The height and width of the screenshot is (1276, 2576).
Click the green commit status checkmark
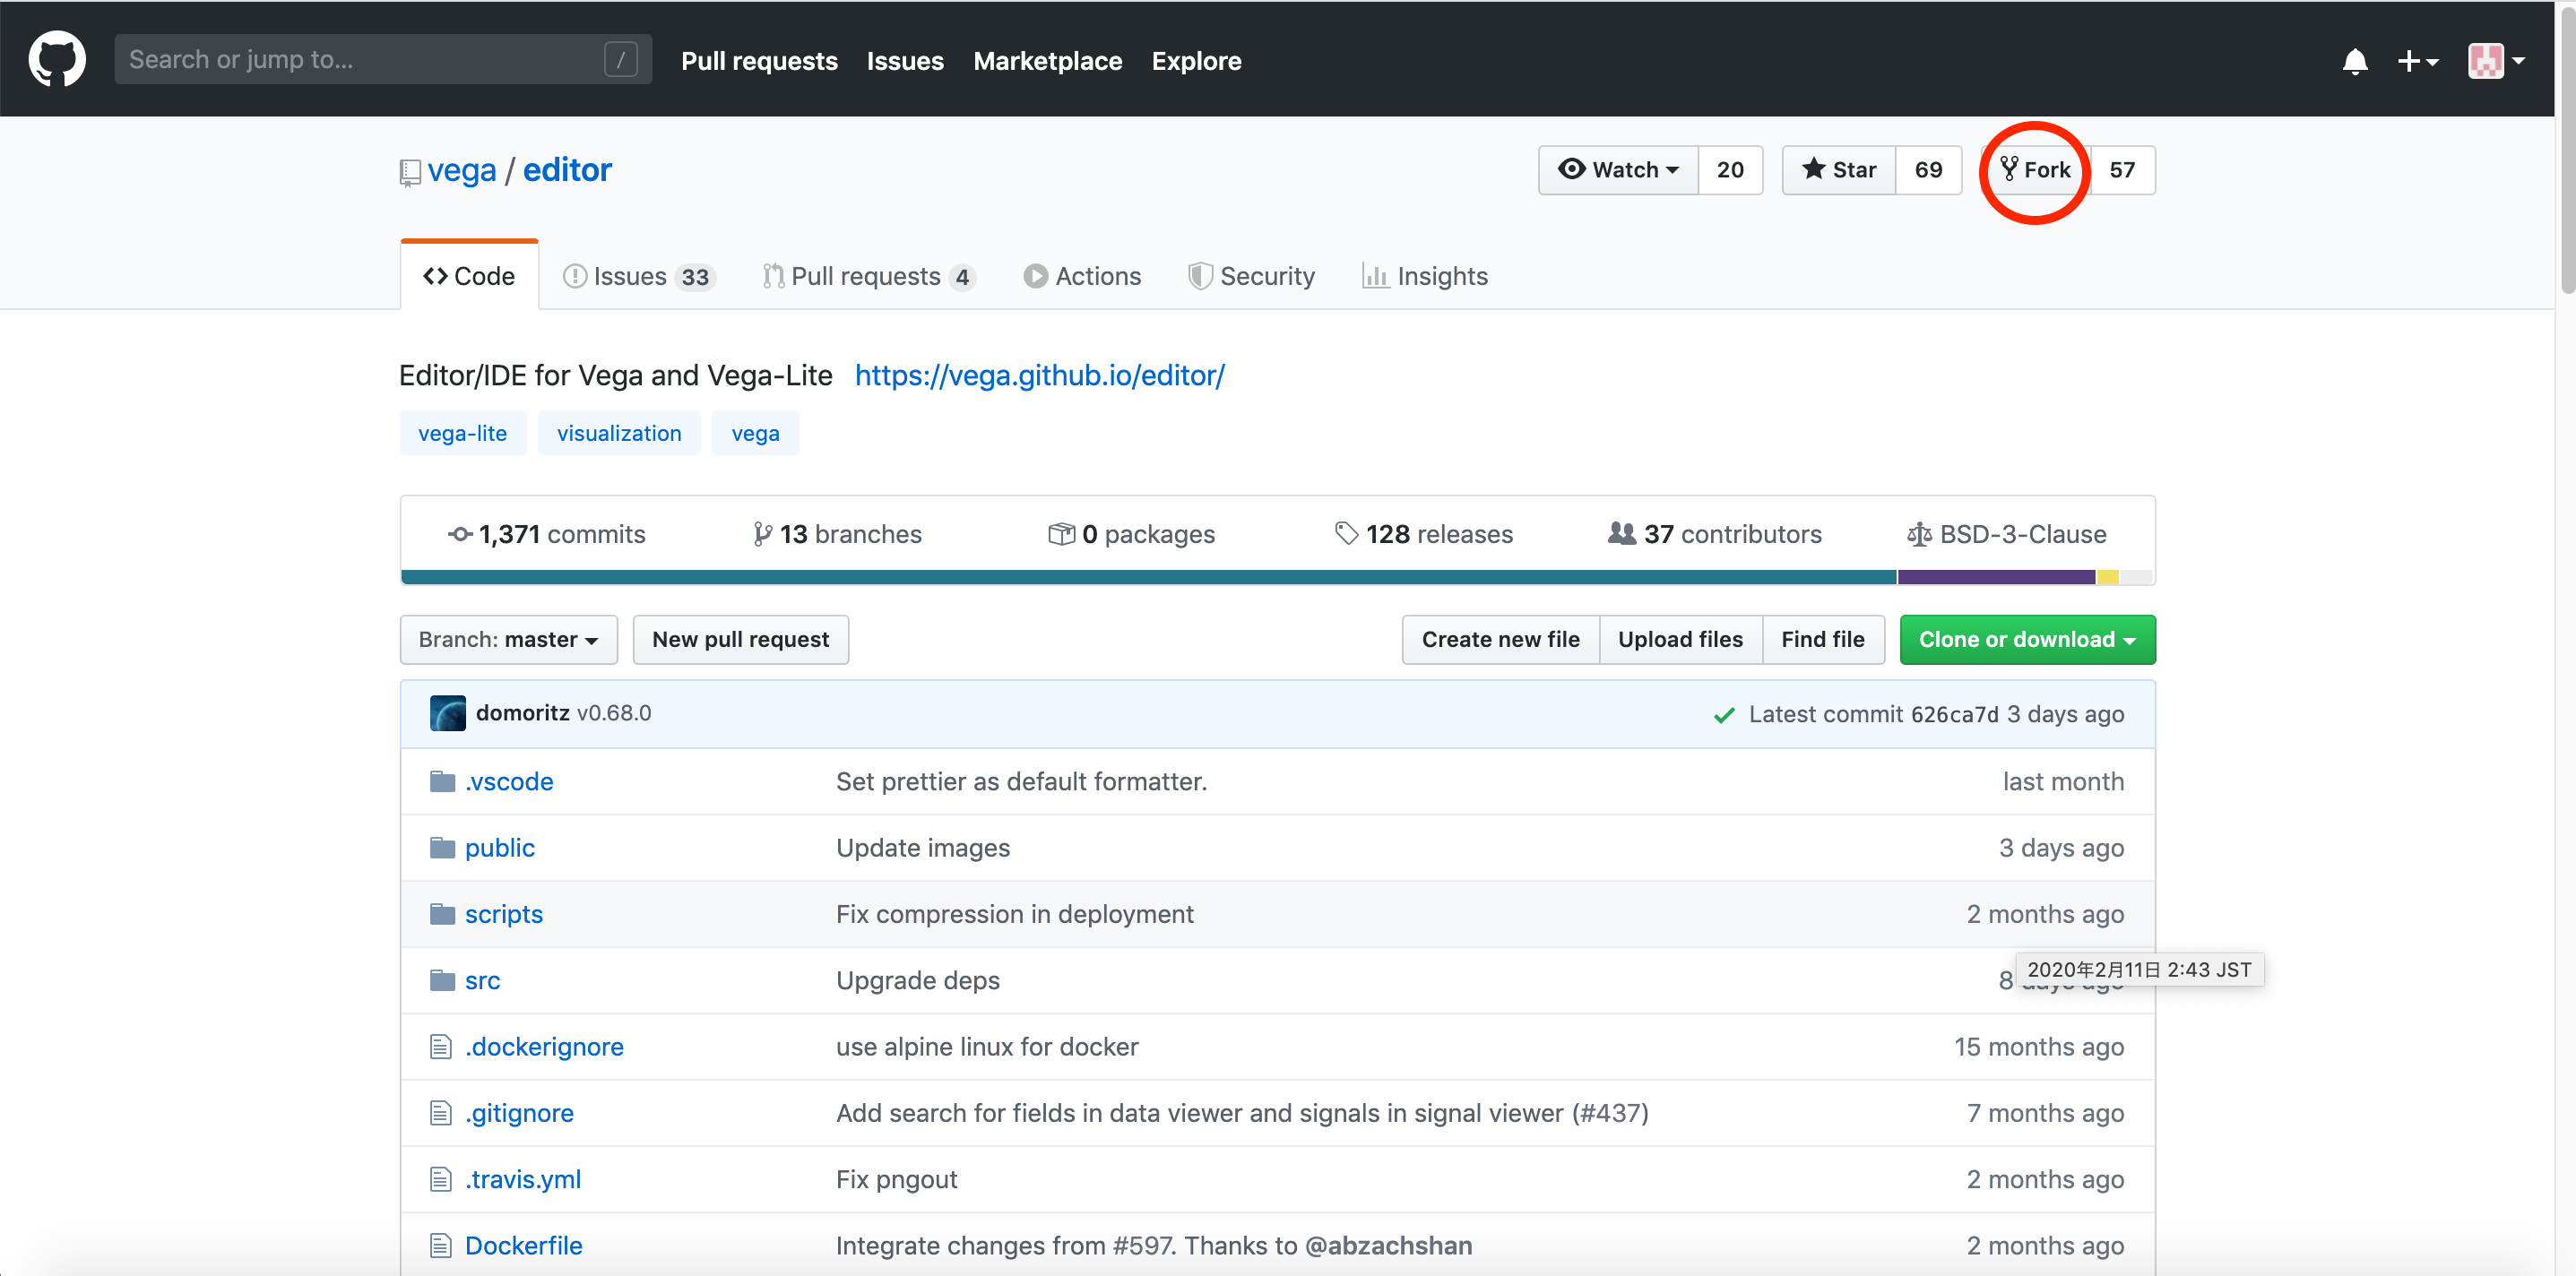pos(1724,715)
